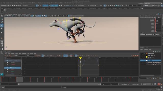163x91 pixels.
Task: Toggle loop playback icon
Action: click(x=153, y=84)
